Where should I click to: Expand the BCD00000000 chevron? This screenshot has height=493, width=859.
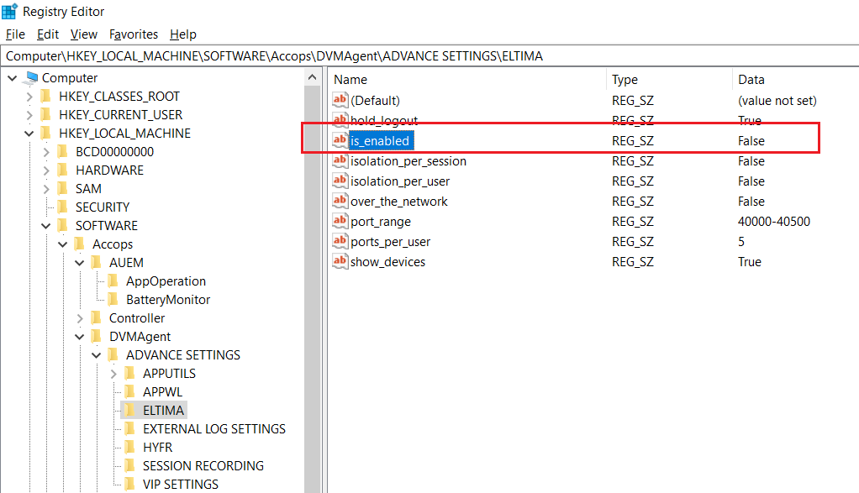(46, 152)
